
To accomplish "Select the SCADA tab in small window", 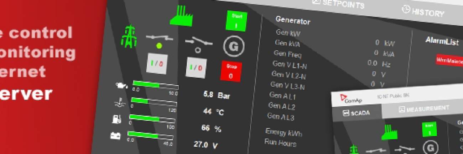I will coord(356,113).
